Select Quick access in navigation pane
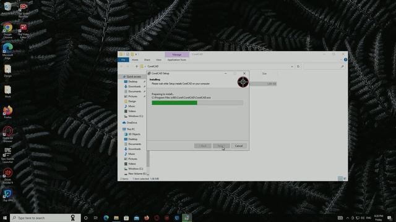 coord(134,76)
